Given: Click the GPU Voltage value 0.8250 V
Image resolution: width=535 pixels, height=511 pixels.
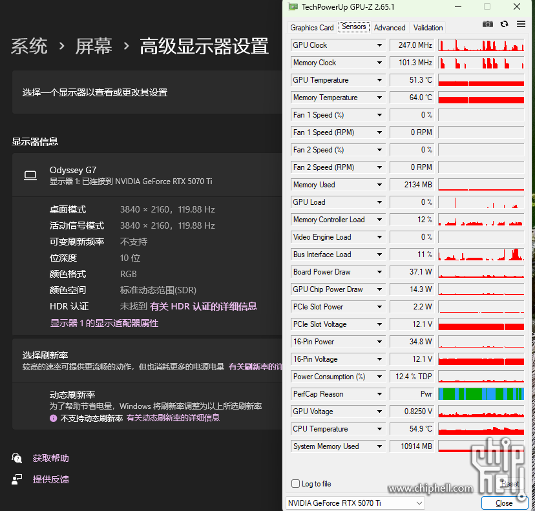Looking at the screenshot, I should [x=412, y=412].
